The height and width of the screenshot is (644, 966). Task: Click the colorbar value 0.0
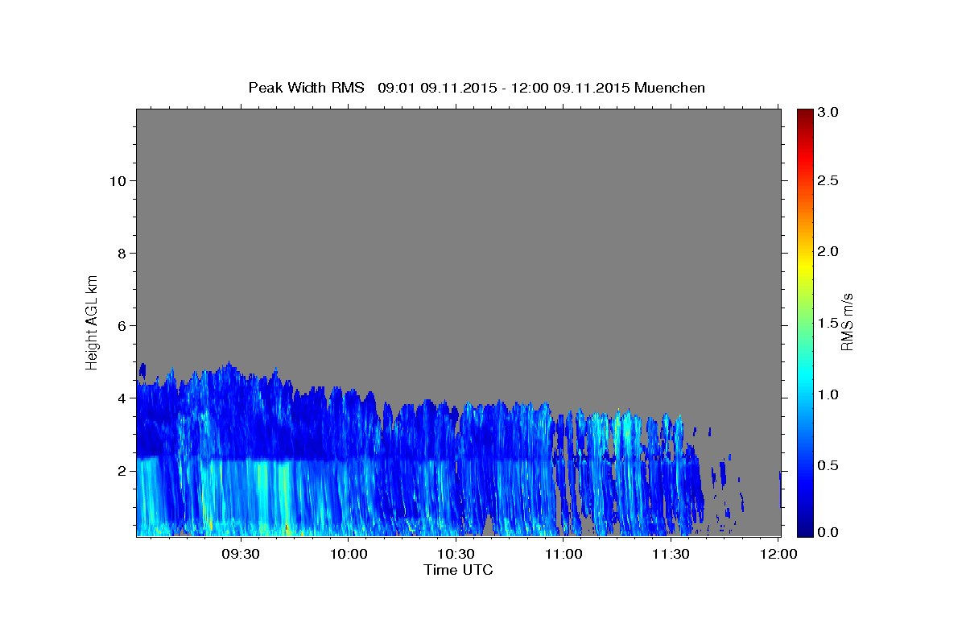(828, 532)
